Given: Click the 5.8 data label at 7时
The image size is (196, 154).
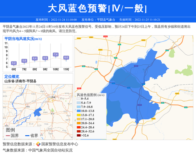Looking at the screenshot, I should tap(24, 61).
